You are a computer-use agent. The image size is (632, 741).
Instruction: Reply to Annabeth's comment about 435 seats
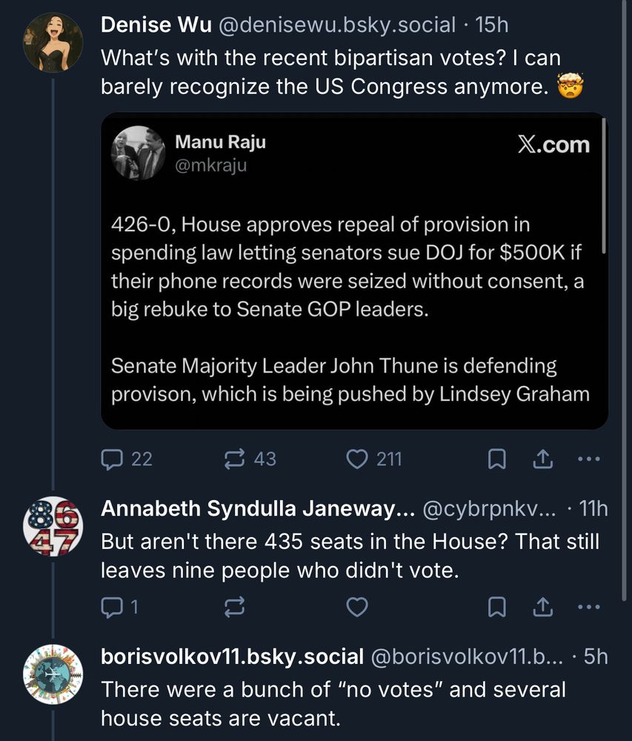point(113,607)
